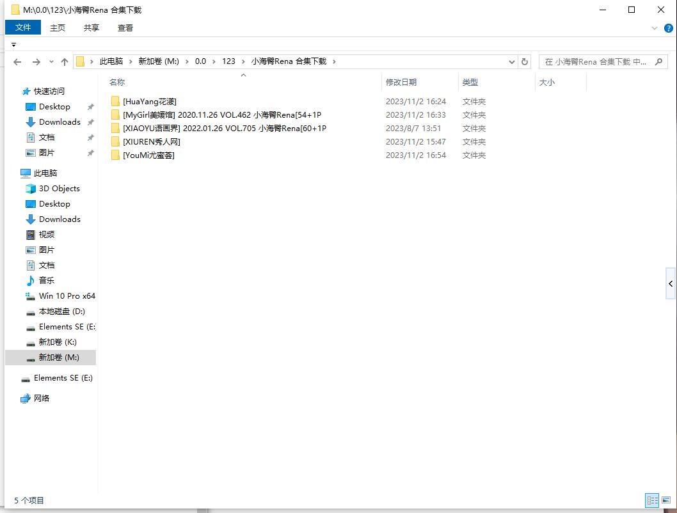Open the address bar history dropdown
The width and height of the screenshot is (677, 513).
pyautogui.click(x=511, y=62)
